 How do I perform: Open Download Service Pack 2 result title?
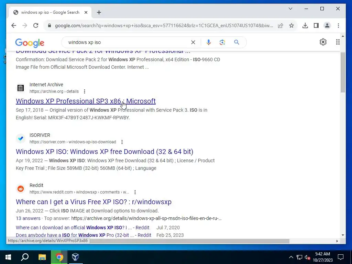(103, 51)
